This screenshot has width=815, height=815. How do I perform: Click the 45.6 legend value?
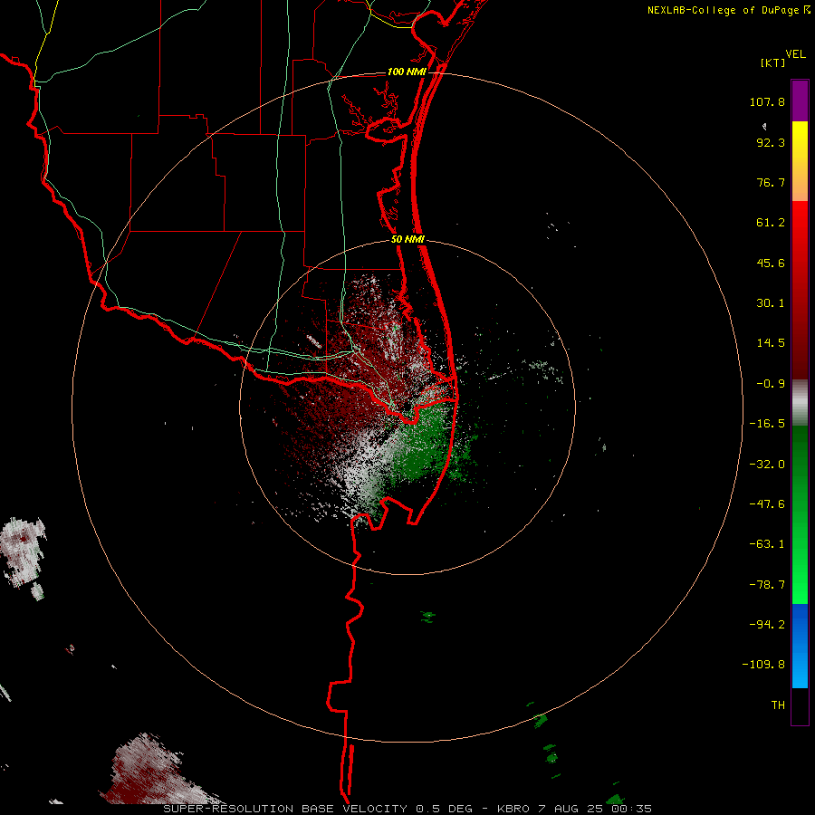[x=771, y=263]
